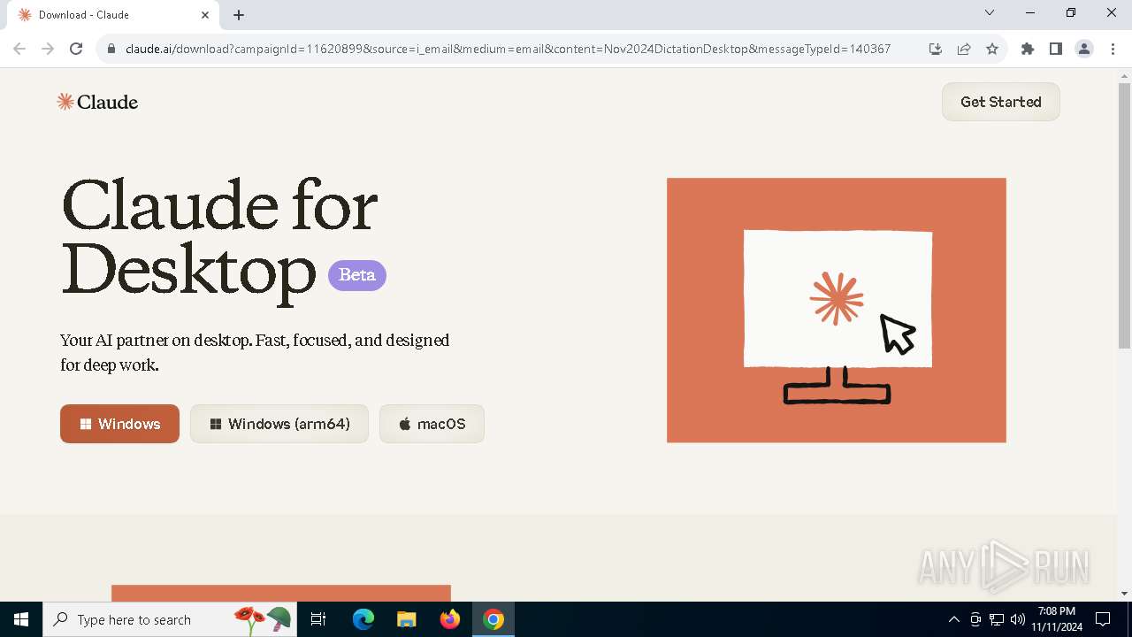Image resolution: width=1132 pixels, height=637 pixels.
Task: Click the page vertical scrollbar thumb
Action: pyautogui.click(x=1124, y=217)
